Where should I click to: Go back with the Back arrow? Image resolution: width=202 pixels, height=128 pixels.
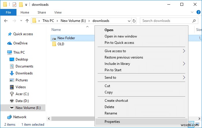click(6, 21)
